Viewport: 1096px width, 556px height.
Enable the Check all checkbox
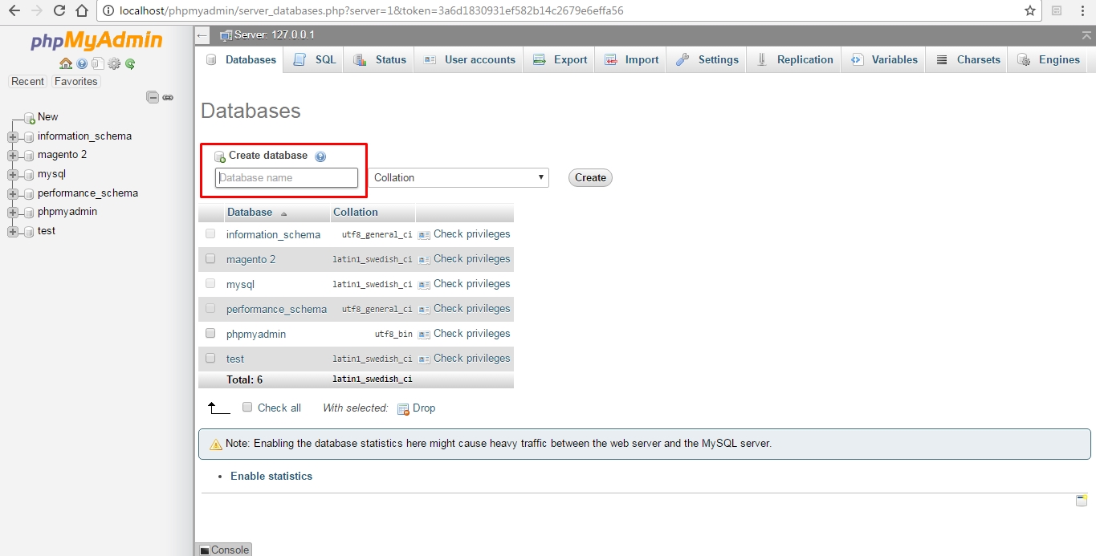pos(247,407)
